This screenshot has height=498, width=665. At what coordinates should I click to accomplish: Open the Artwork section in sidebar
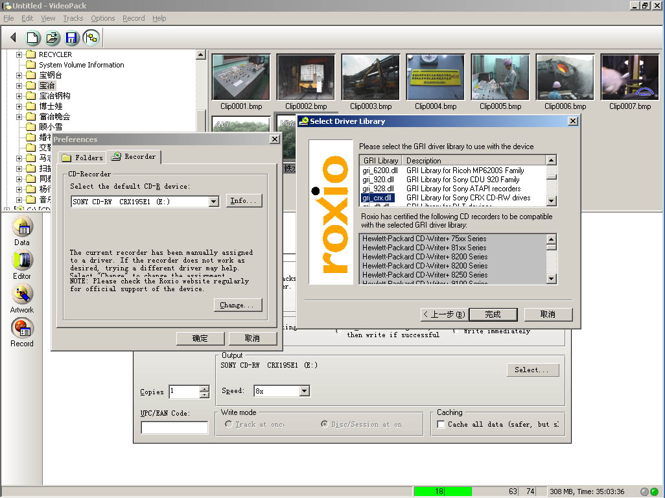(x=21, y=299)
